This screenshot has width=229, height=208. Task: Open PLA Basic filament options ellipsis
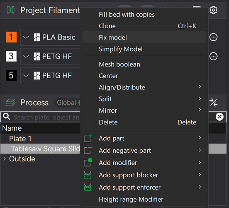click(213, 37)
